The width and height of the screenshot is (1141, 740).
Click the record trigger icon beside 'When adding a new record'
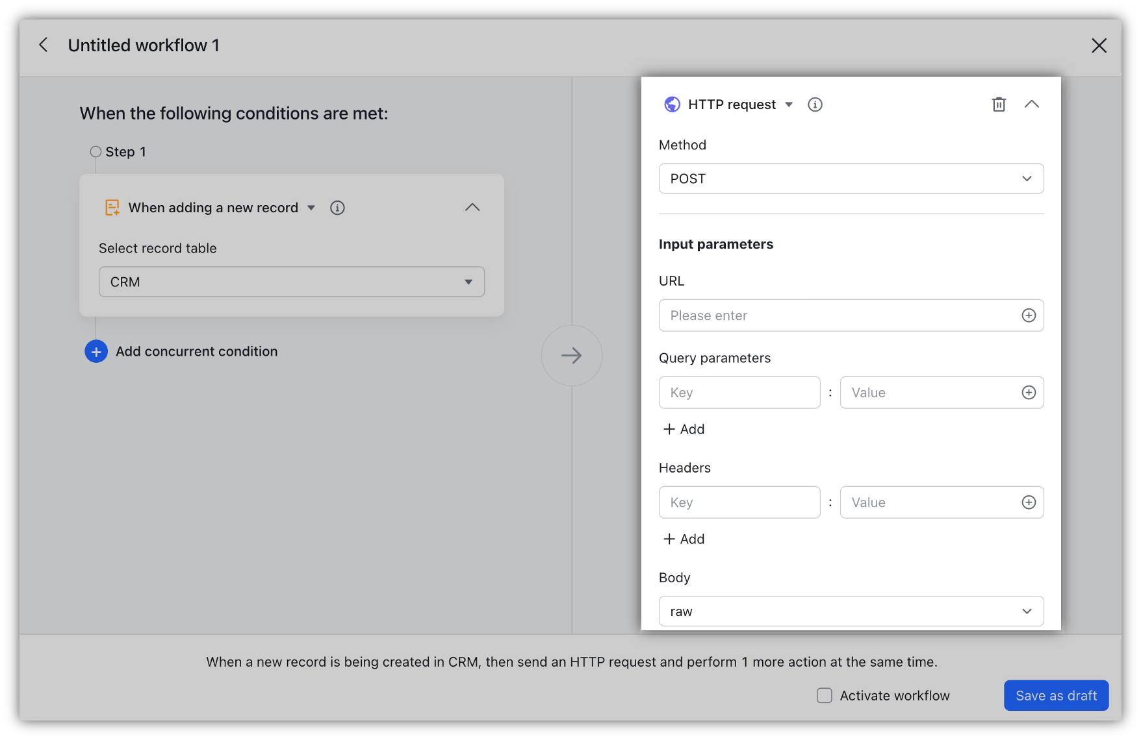point(112,208)
